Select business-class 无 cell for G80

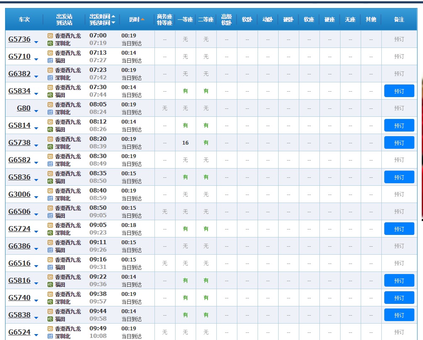(x=165, y=108)
